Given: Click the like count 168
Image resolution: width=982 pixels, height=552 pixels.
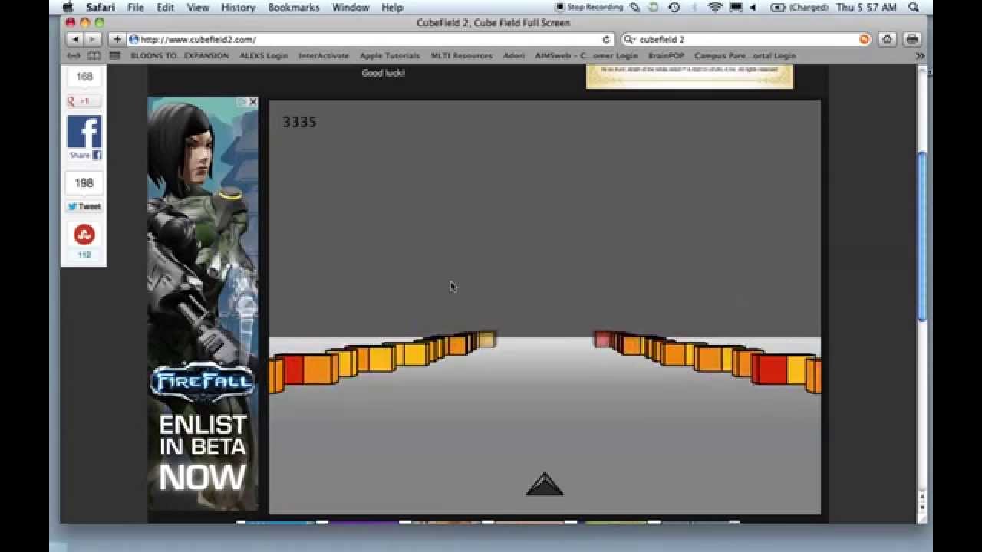Looking at the screenshot, I should tap(84, 77).
